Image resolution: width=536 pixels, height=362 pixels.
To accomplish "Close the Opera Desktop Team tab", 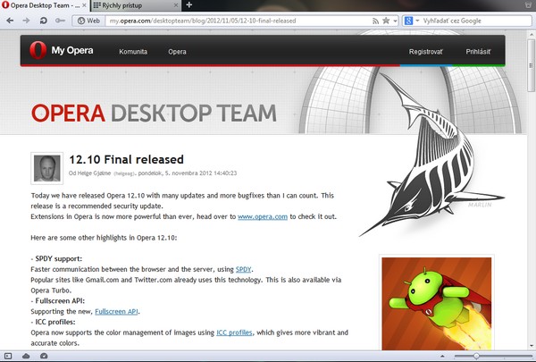I will click(84, 5).
